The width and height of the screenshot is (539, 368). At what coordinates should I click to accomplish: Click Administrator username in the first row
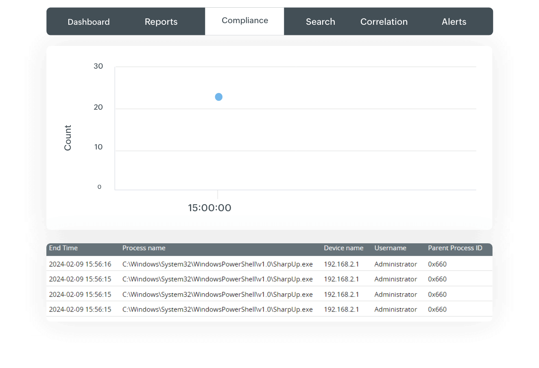click(x=395, y=264)
